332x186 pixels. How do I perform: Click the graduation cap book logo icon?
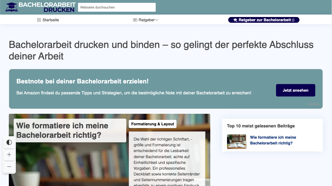click(12, 7)
